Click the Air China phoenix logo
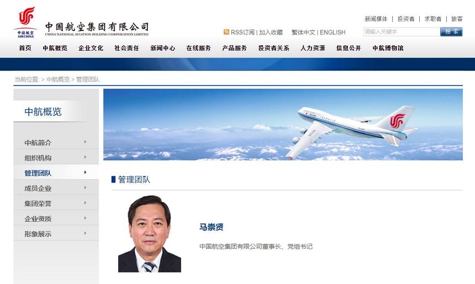The height and width of the screenshot is (284, 475). coord(25,22)
